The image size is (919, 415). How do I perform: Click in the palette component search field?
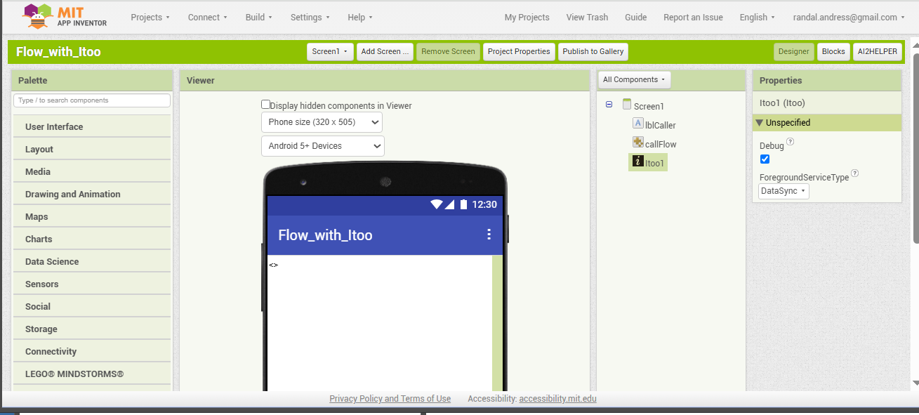click(92, 100)
